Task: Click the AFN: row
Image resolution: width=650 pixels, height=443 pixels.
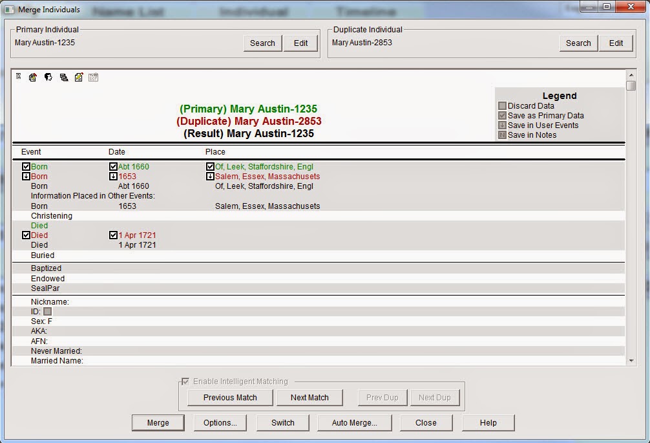Action: coord(319,341)
